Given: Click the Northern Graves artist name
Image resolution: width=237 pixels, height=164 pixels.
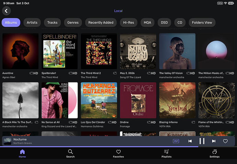Looking at the screenshot, I should tap(23, 143).
